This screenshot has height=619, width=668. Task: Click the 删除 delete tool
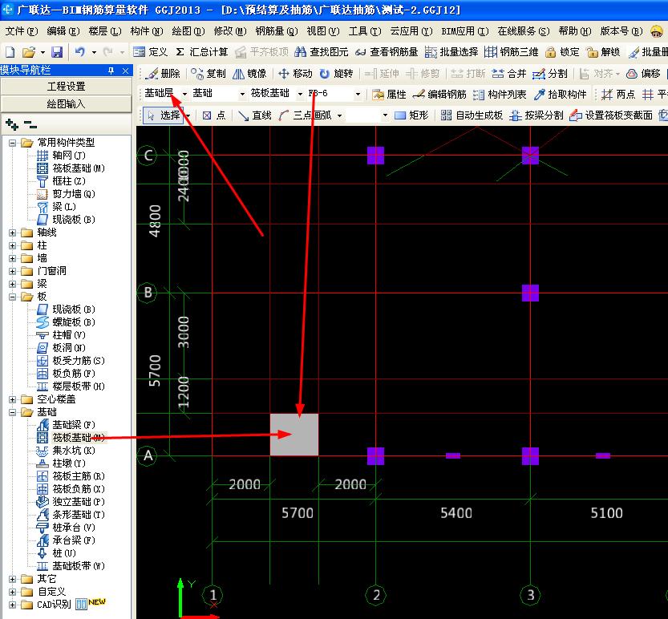click(x=162, y=74)
